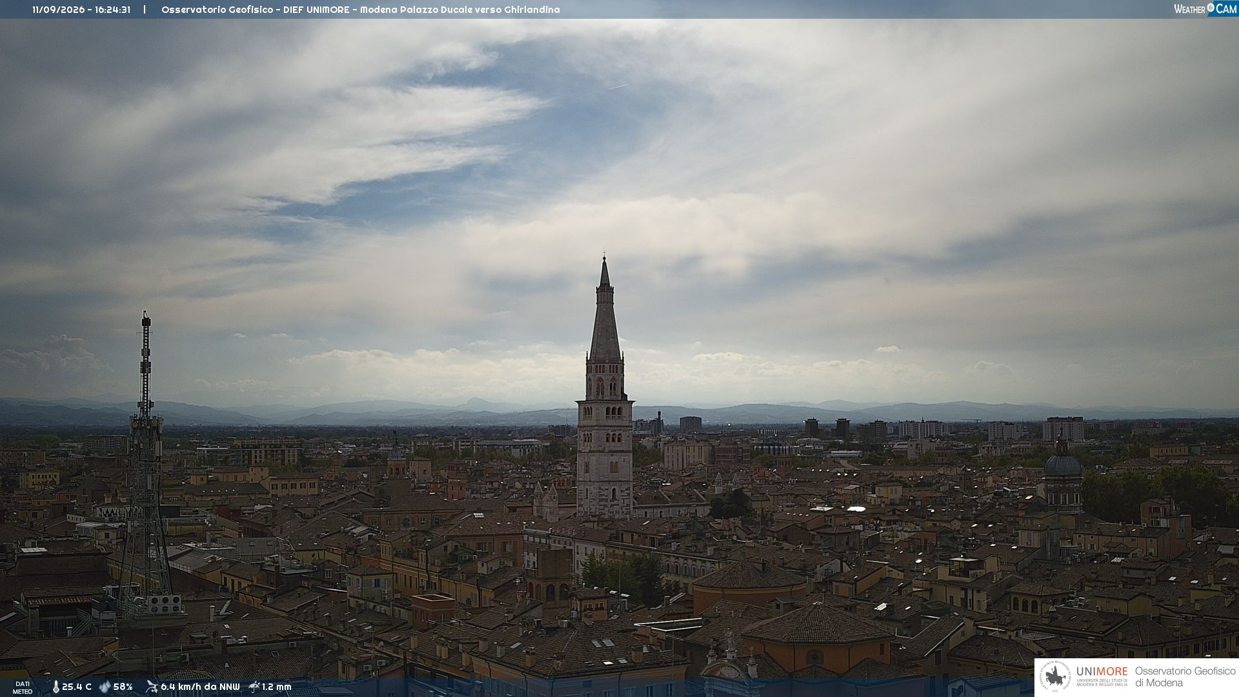Screen dimensions: 1239x697
Task: Click the UNIMORE circular seal emblem
Action: click(x=1055, y=677)
